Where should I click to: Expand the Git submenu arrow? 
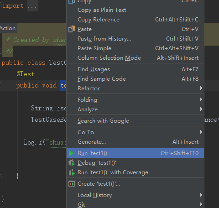(x=201, y=204)
